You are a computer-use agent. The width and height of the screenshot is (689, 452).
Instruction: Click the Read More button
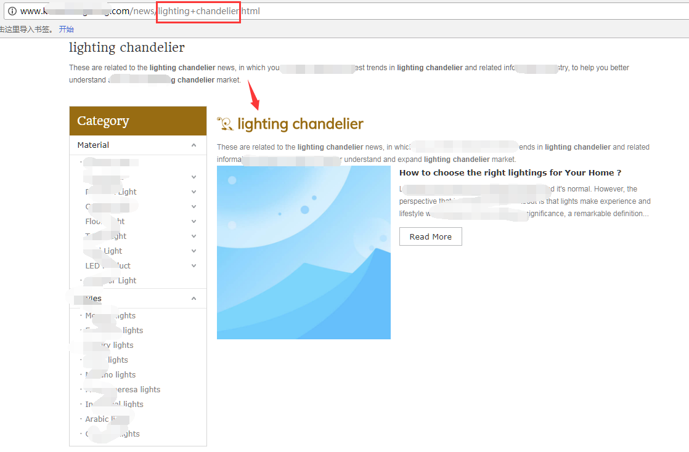click(430, 236)
